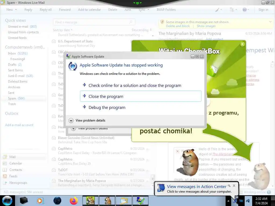Open Sort by date dropdown
The image size is (275, 206).
63,30
